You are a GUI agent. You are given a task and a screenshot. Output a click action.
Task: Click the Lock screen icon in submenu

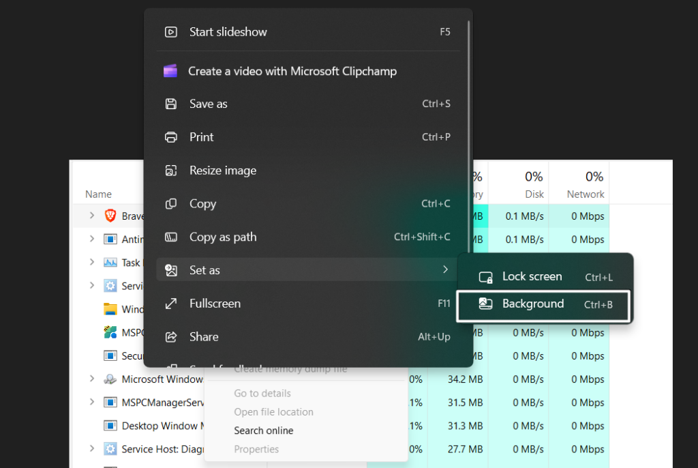(x=485, y=277)
